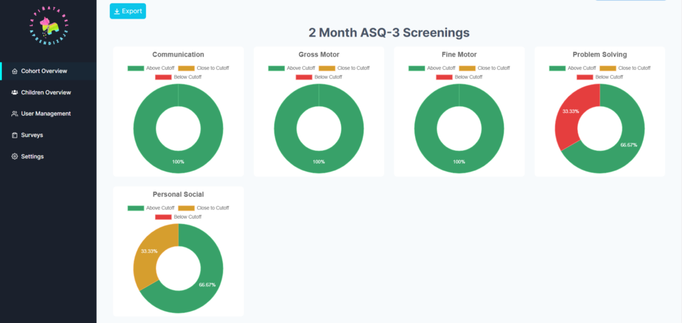The width and height of the screenshot is (682, 323).
Task: Click the download icon in Export button
Action: point(117,11)
